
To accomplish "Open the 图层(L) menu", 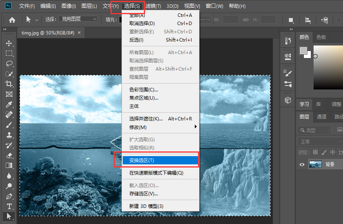I will (89, 6).
